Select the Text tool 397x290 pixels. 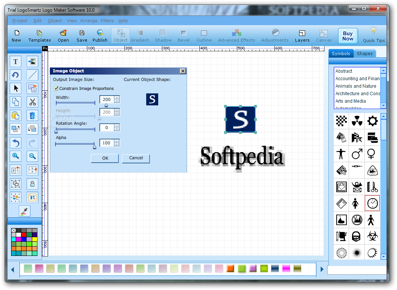click(x=15, y=61)
